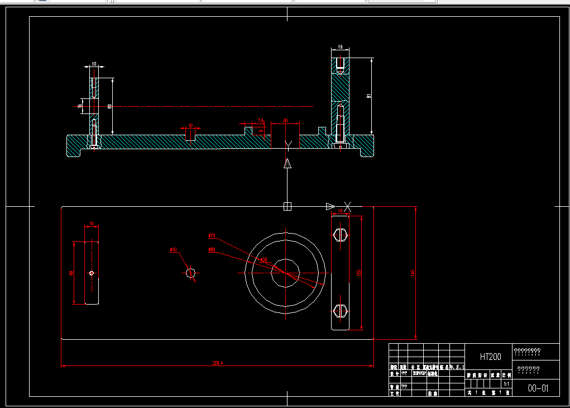Viewport: 570px width, 408px height.
Task: Pick the 19 dimension over the plan-view bolted bar
Action: pos(340,211)
